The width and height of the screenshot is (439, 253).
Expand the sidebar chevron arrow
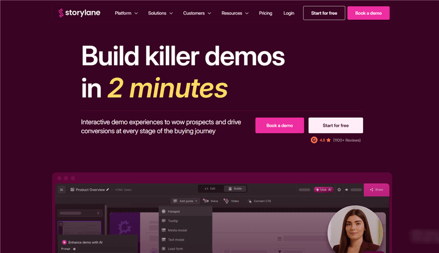pyautogui.click(x=98, y=213)
